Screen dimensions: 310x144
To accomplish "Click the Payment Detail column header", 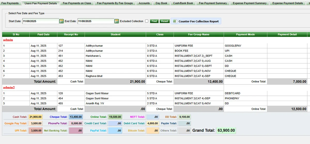I will pyautogui.click(x=287, y=34).
